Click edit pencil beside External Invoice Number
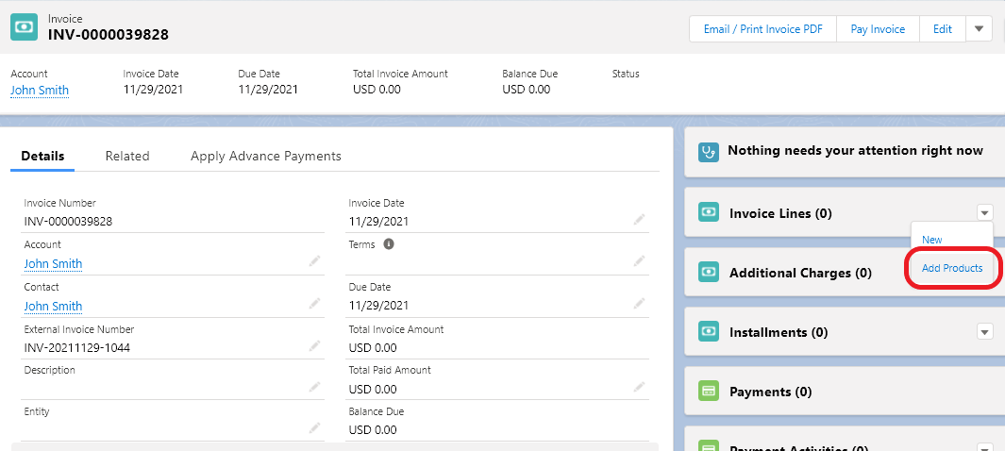The width and height of the screenshot is (1005, 451). [x=314, y=345]
